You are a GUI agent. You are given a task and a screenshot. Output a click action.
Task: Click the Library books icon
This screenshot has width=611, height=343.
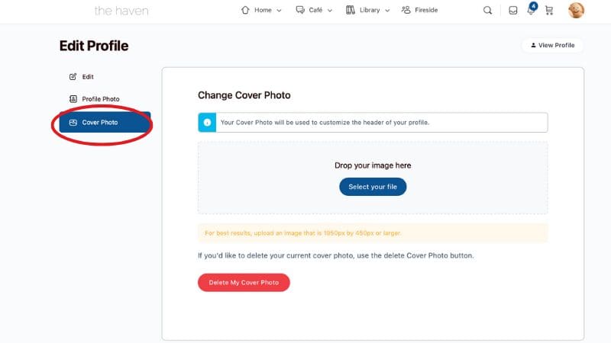click(351, 10)
